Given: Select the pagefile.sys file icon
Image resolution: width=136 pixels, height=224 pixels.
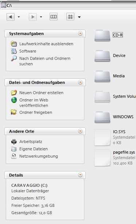Looking at the screenshot, I should [102, 158].
